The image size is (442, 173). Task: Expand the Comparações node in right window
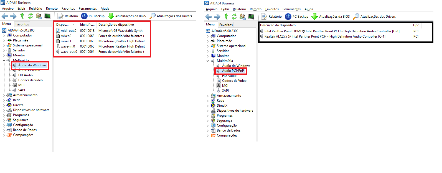tap(208, 135)
